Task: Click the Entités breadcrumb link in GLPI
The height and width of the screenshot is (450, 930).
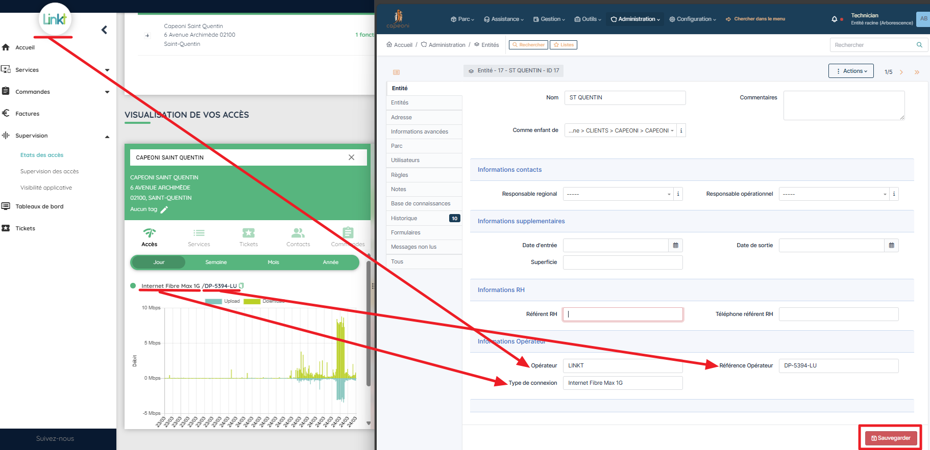Action: [486, 45]
